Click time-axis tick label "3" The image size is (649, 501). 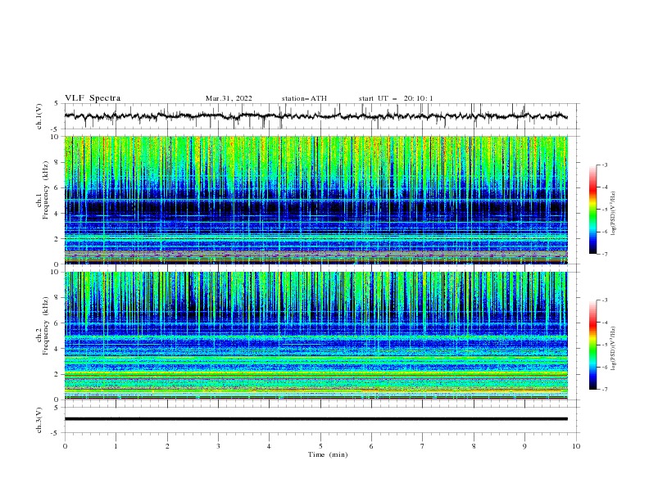[218, 446]
